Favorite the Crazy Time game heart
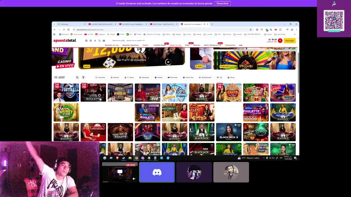Viewport: 351px width, 197px height. tap(239, 86)
